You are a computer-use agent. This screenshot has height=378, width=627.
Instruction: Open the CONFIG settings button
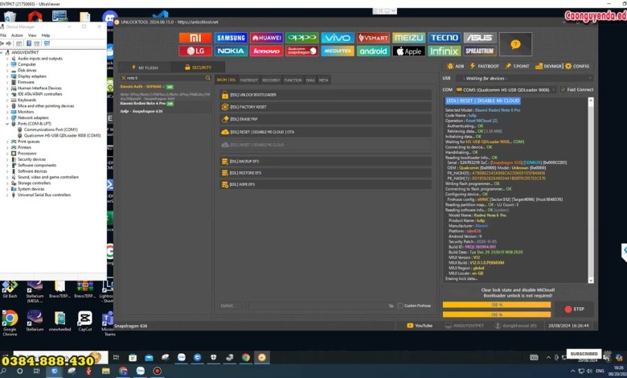click(x=577, y=66)
